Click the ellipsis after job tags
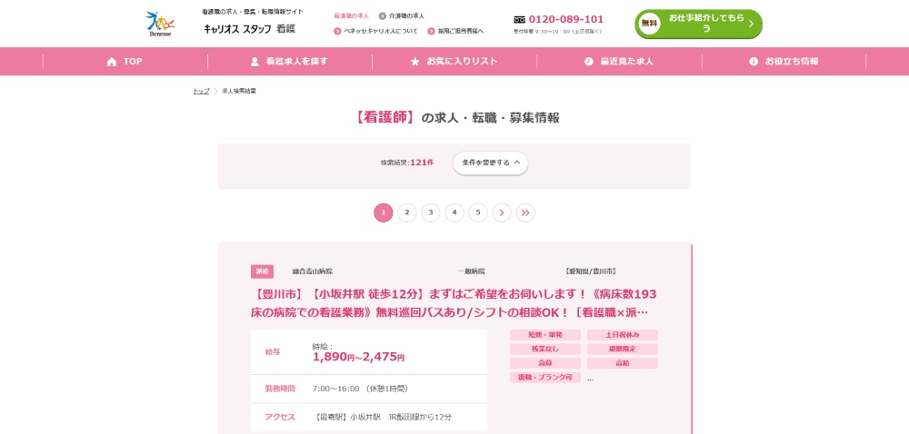909x434 pixels. (x=591, y=379)
